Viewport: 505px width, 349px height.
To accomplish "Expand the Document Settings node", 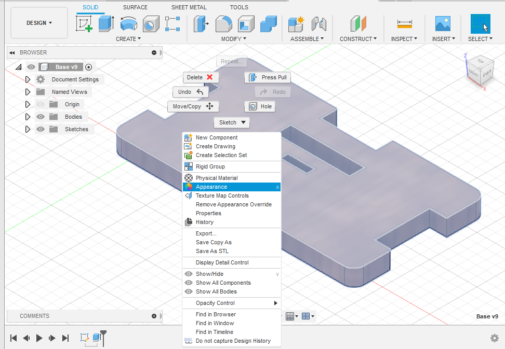I will (28, 79).
